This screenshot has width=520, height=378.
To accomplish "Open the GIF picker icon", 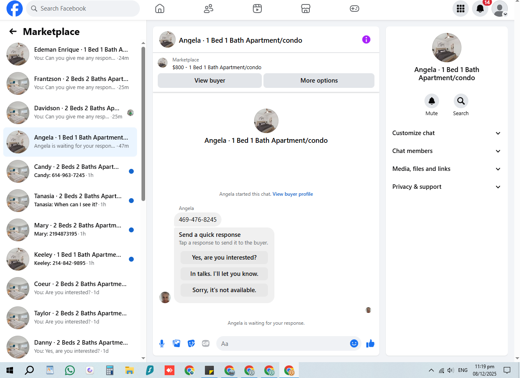I will [206, 343].
